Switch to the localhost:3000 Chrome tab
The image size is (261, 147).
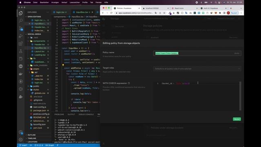pyautogui.click(x=156, y=8)
